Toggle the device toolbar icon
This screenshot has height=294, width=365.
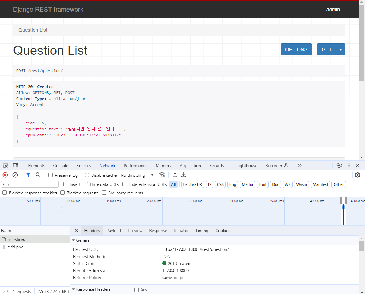[15, 165]
